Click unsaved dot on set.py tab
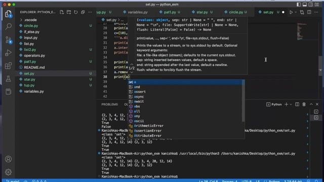This screenshot has height=182, width=324. click(x=283, y=12)
